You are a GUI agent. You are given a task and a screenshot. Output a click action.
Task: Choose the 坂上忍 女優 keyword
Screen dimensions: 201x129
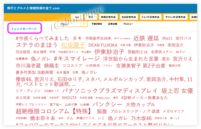[x=177, y=91]
